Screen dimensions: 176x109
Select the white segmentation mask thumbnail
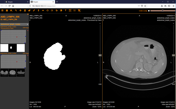(13, 48)
